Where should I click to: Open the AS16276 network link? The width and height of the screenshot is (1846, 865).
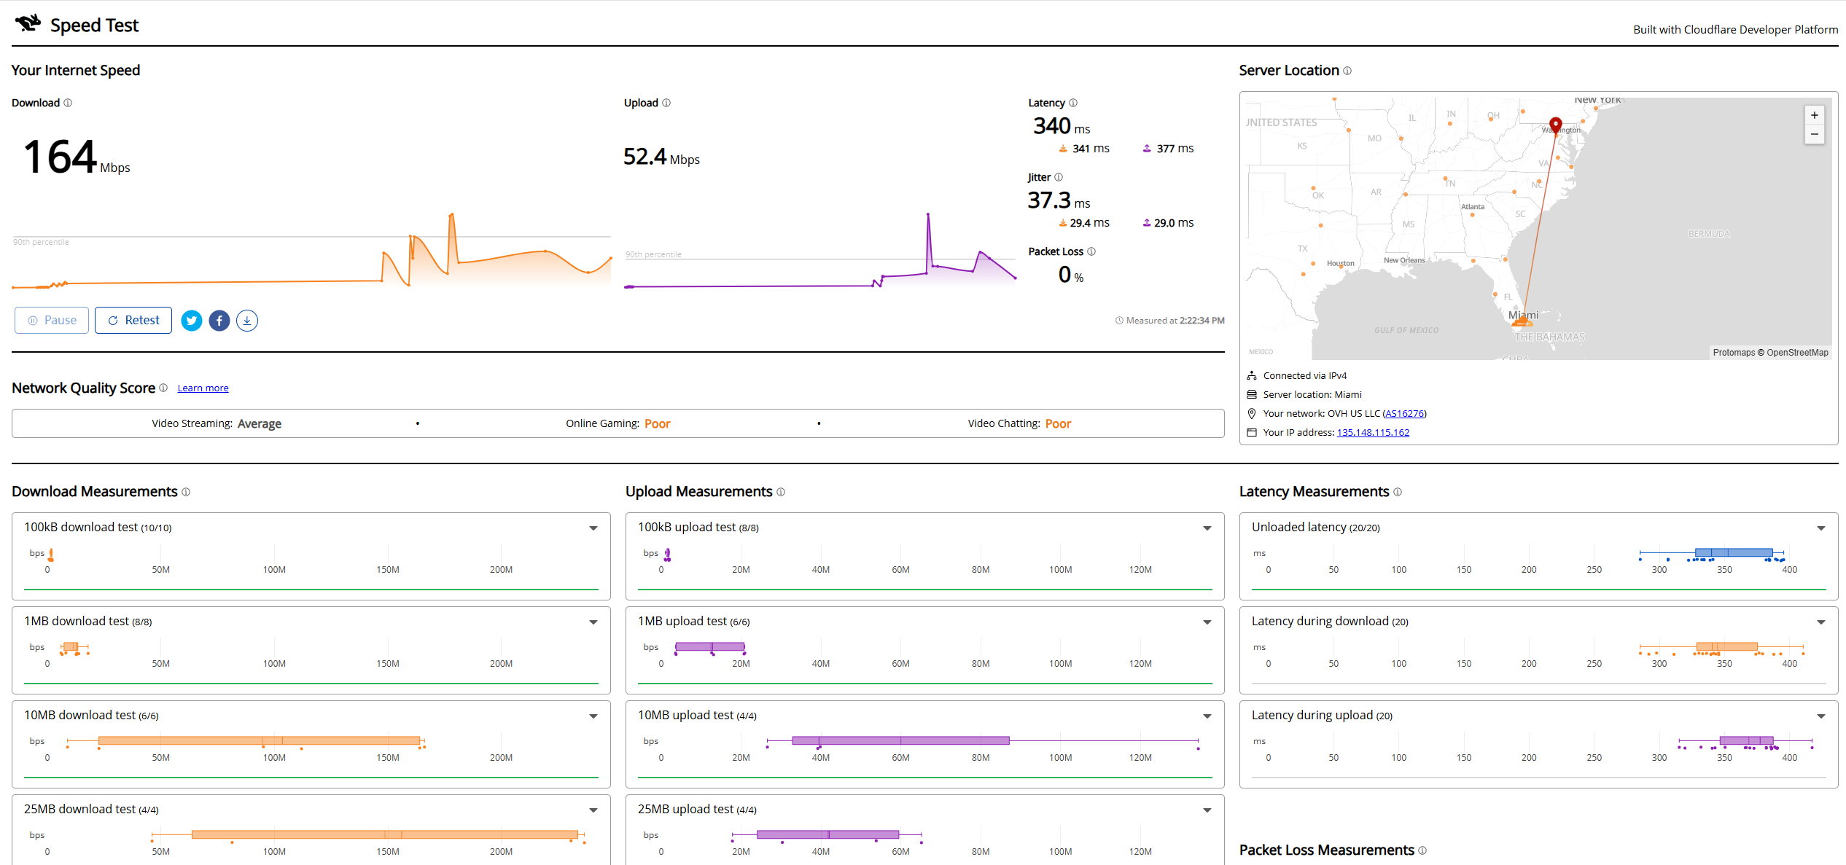1403,414
